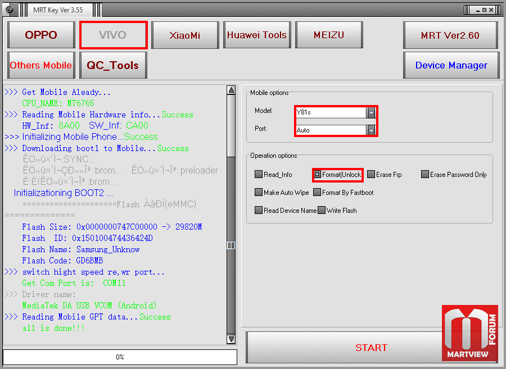506x369 pixels.
Task: Enable the Erase Frp checkbox
Action: point(371,174)
